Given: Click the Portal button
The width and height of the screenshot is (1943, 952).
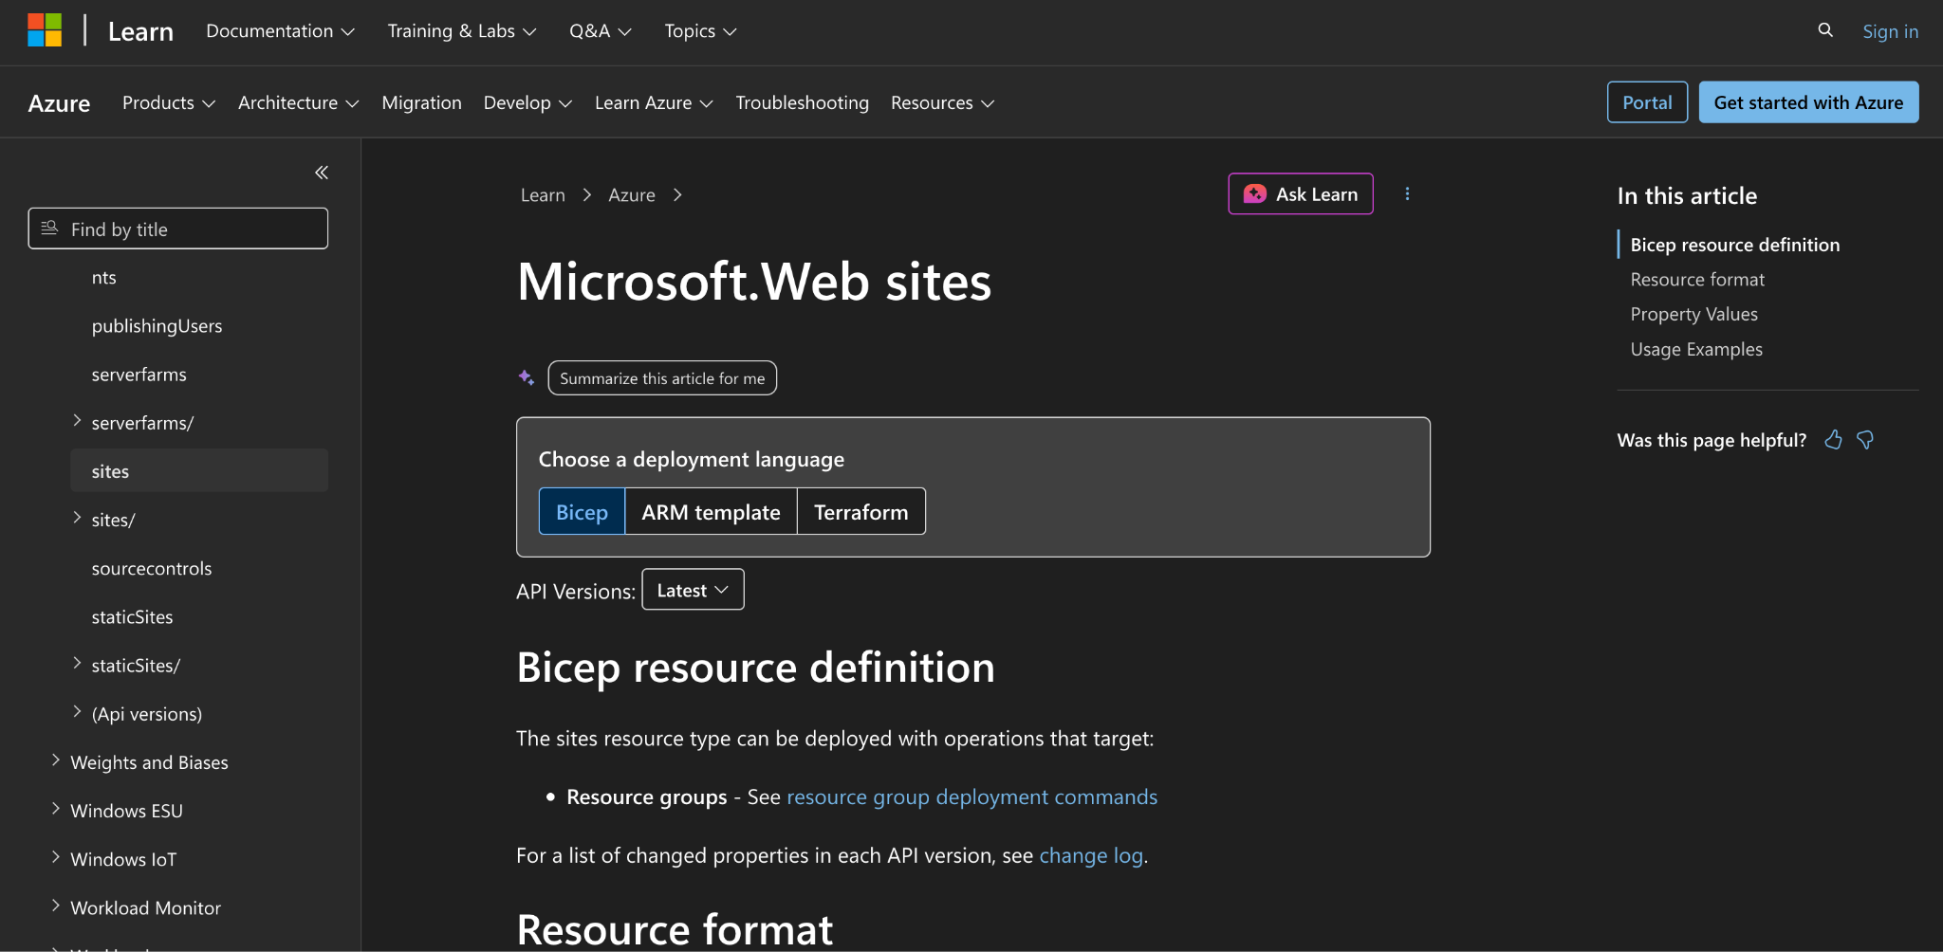Looking at the screenshot, I should point(1647,102).
